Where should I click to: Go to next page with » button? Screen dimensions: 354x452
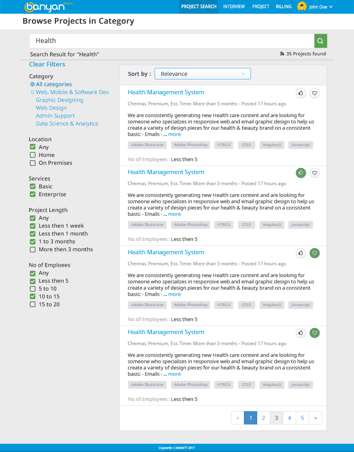[315, 418]
